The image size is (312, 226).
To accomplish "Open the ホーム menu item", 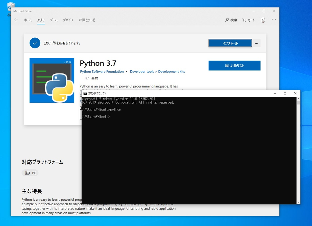I will [28, 20].
